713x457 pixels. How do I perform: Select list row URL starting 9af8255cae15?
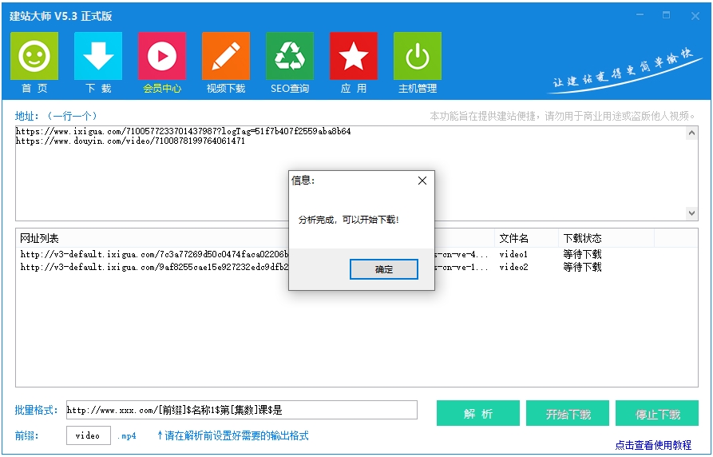pyautogui.click(x=155, y=267)
